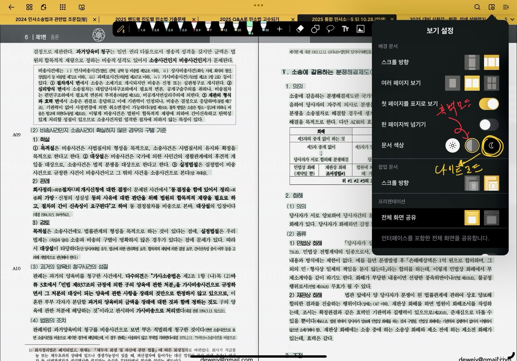Open the shapes tool
This screenshot has height=361, width=517.
(x=315, y=29)
